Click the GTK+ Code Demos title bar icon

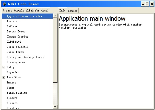(x=5, y=4)
